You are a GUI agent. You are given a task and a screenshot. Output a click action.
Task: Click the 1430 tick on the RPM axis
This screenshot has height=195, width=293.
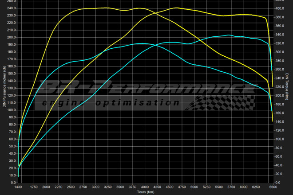(x=18, y=187)
